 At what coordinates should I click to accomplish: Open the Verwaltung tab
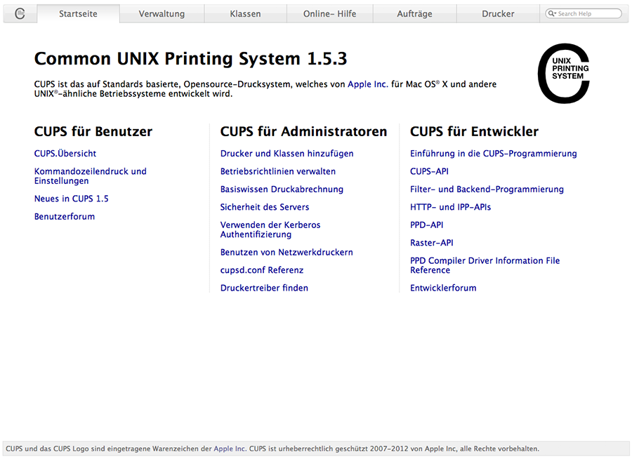point(162,13)
